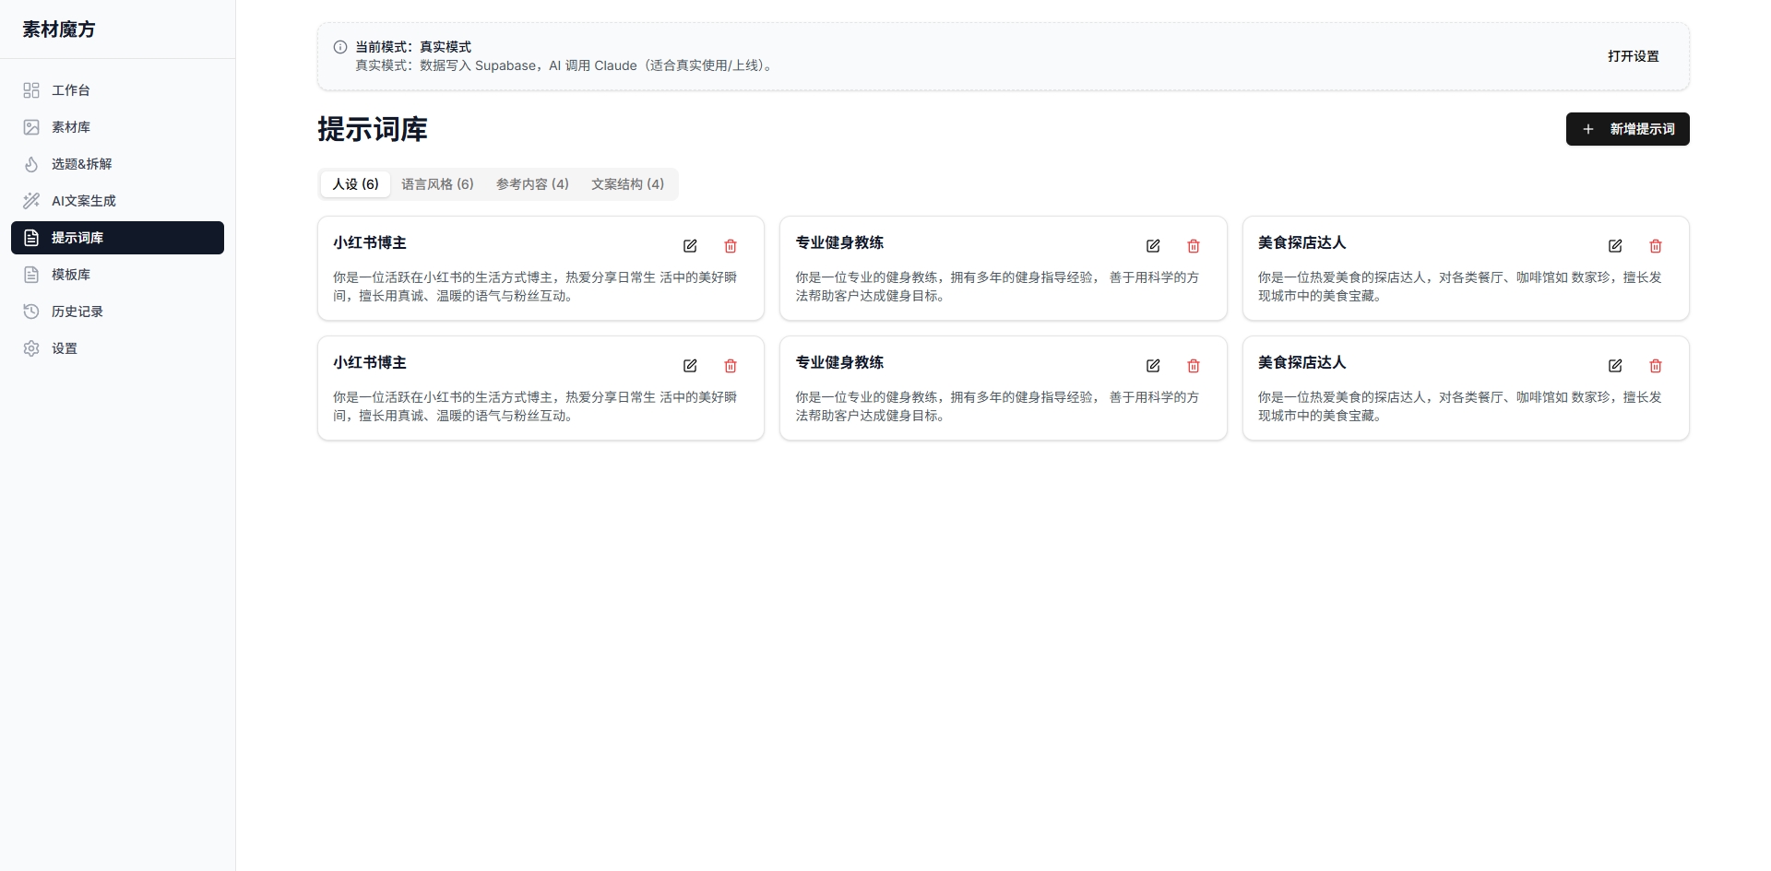Click the 模板库 sidebar icon

31,275
